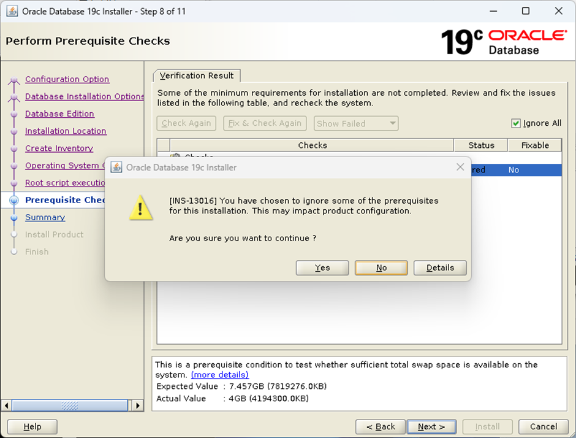Image resolution: width=576 pixels, height=438 pixels.
Task: Click the disabled Install button
Action: tap(488, 426)
